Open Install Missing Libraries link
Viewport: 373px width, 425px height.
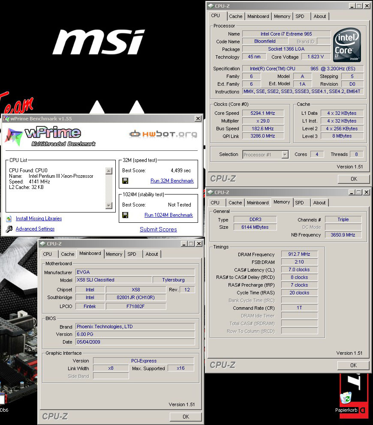(39, 218)
